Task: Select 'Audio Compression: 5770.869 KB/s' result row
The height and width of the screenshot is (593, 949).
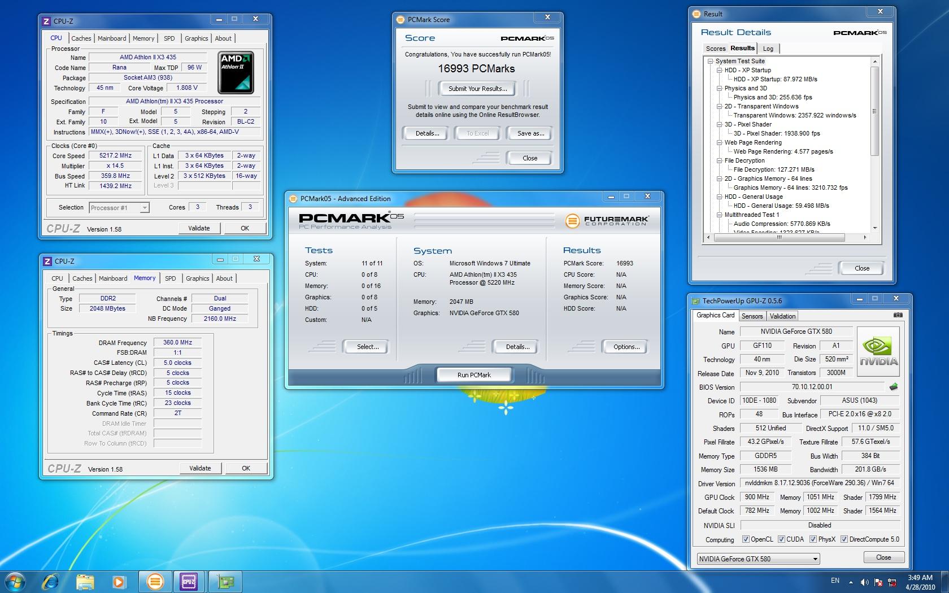Action: (782, 224)
